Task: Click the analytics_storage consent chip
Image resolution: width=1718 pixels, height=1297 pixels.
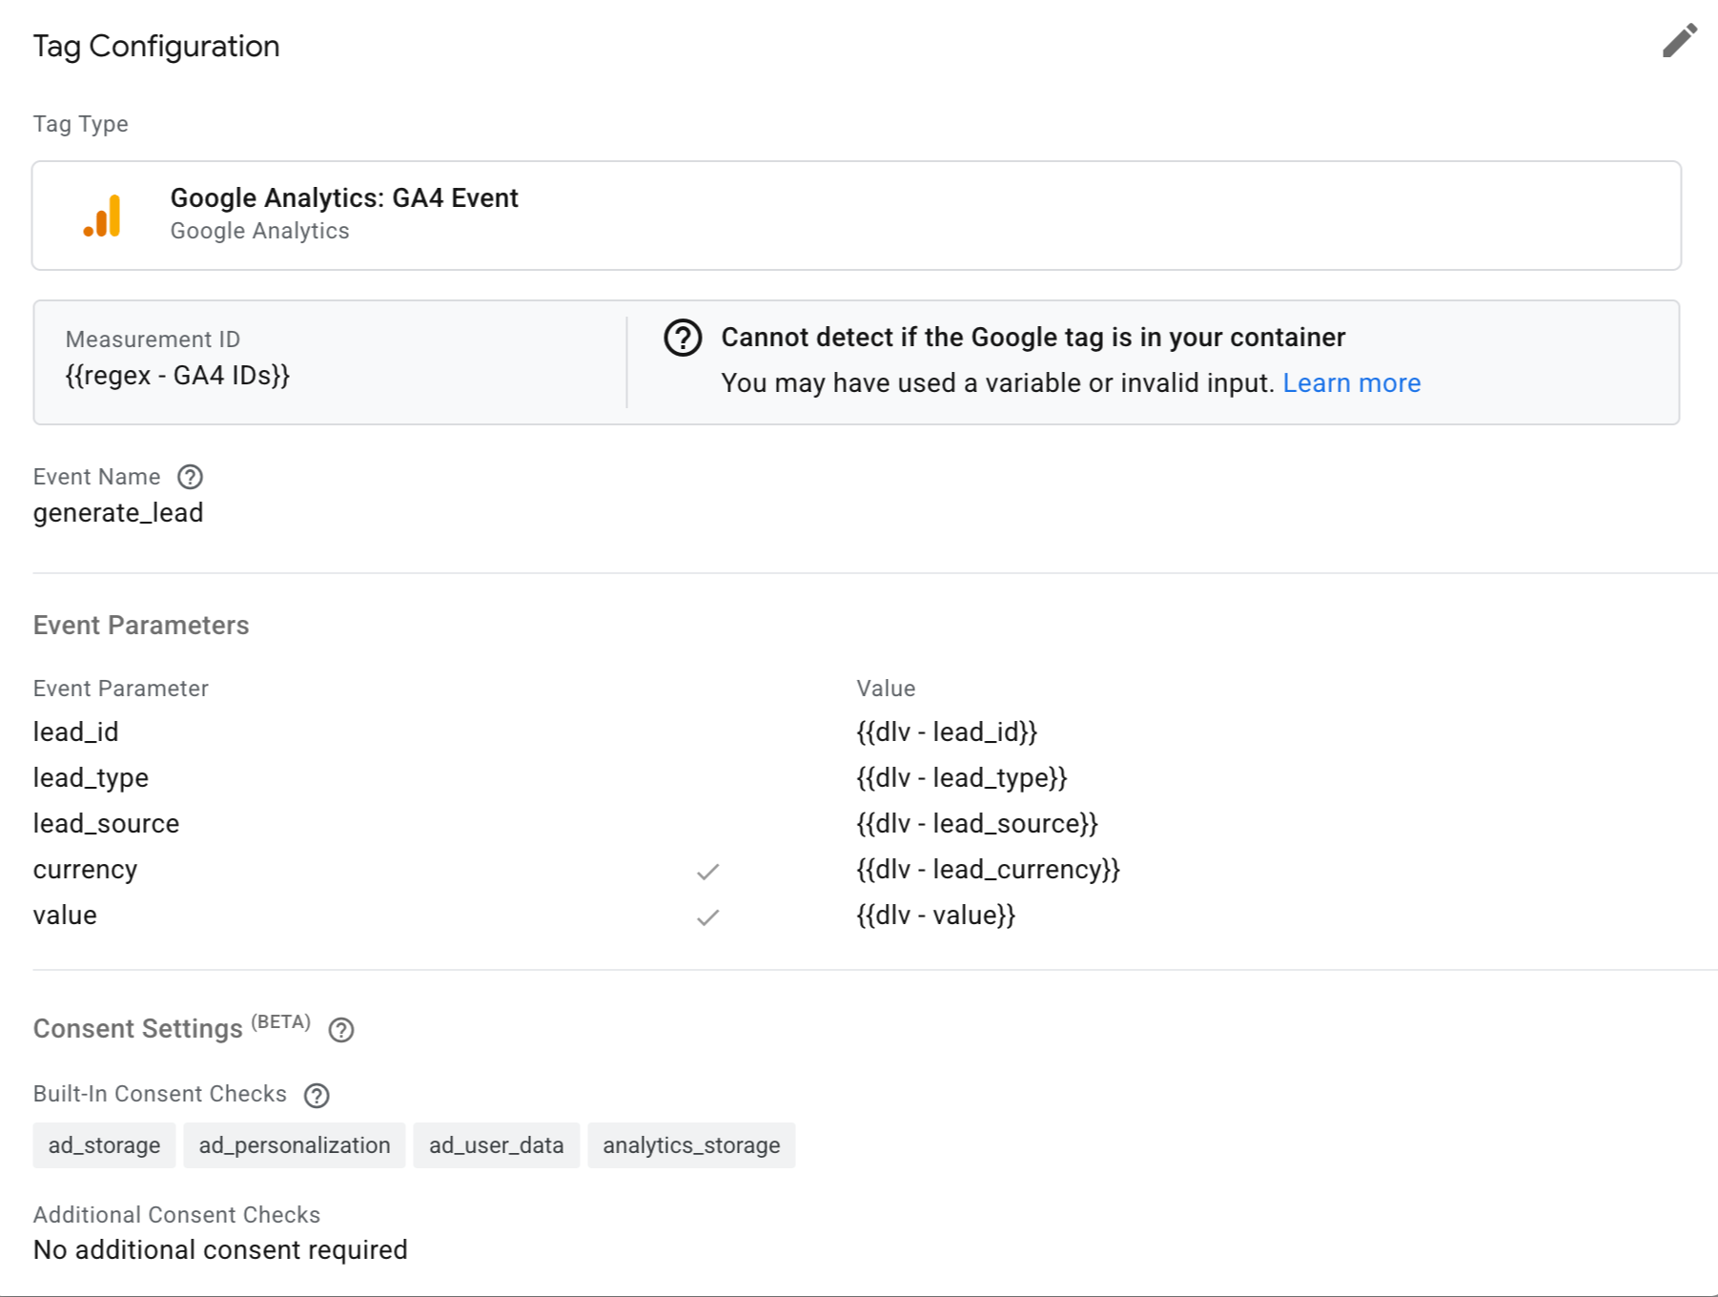Action: tap(691, 1145)
